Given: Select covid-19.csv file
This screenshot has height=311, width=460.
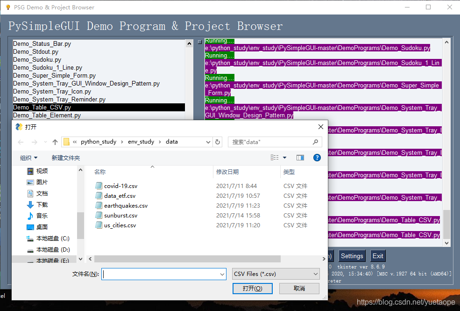Looking at the screenshot, I should click(120, 186).
